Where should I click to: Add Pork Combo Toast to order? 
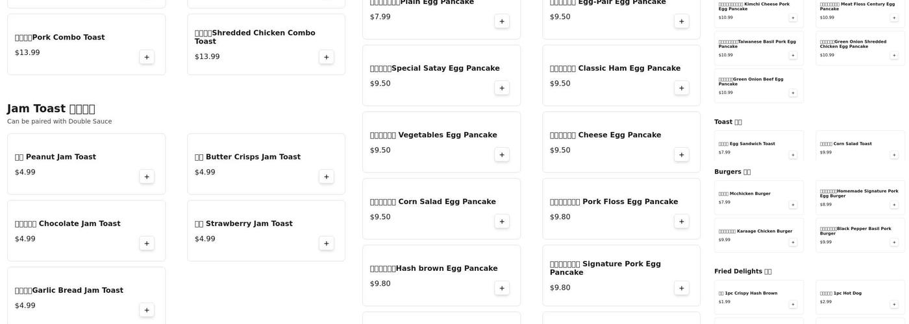click(x=147, y=57)
